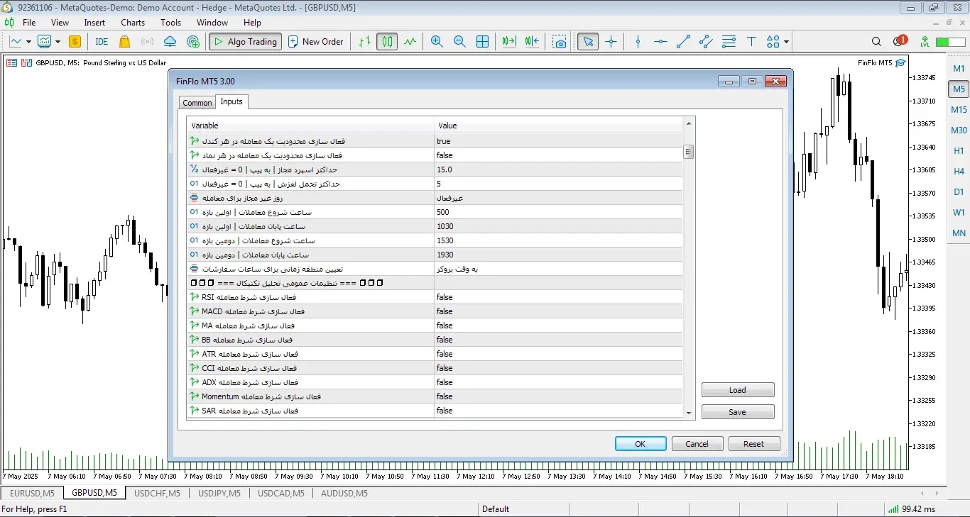
Task: Open dropdown arrow next to indicators icon
Action: pyautogui.click(x=57, y=42)
